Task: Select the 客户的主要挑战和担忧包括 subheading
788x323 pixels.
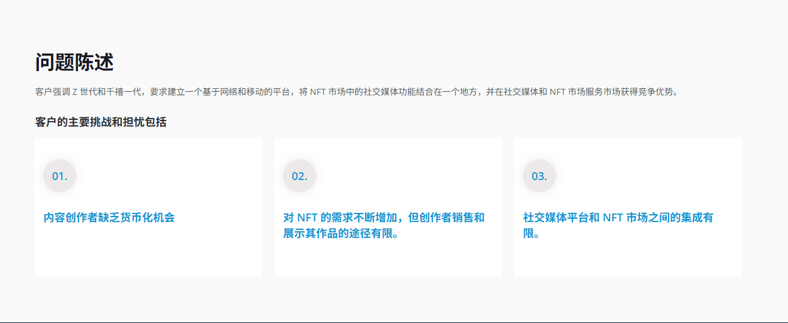Action: (x=100, y=122)
